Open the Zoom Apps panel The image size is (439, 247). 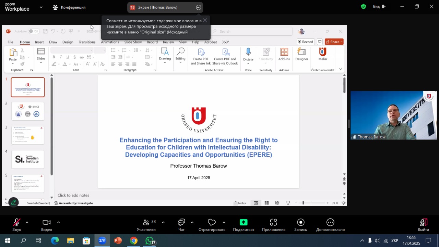pos(273,225)
